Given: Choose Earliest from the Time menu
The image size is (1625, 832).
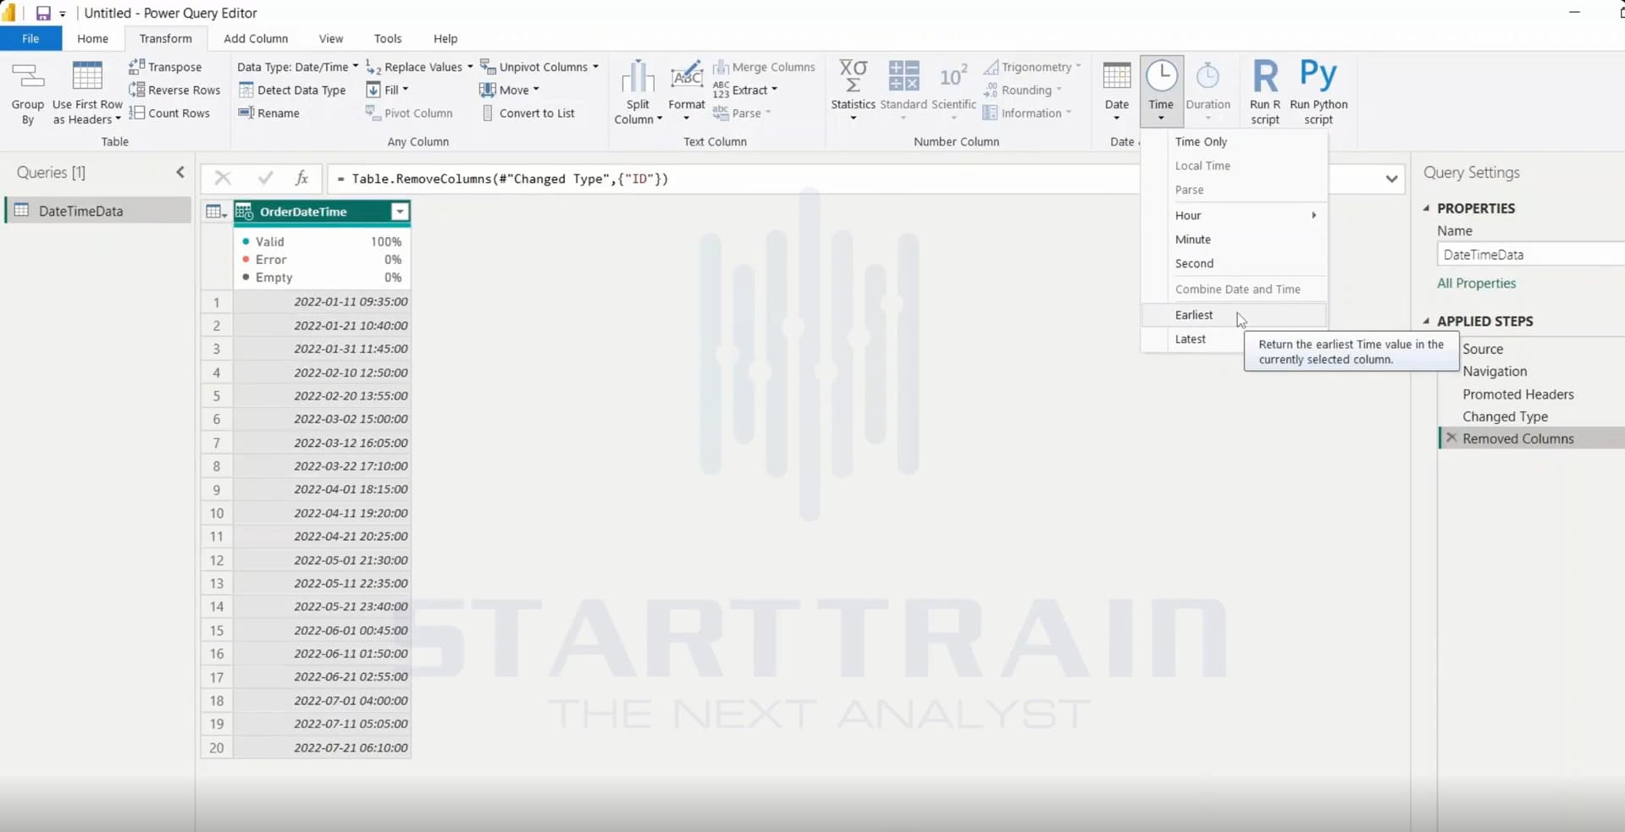Looking at the screenshot, I should [1234, 315].
